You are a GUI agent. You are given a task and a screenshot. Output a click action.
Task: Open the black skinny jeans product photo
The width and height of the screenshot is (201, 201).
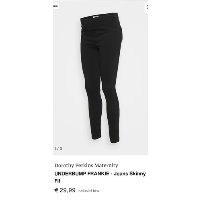click(100, 78)
